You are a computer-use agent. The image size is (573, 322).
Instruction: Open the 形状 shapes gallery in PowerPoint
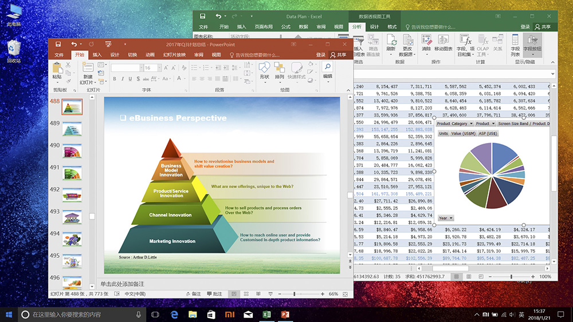tap(264, 70)
